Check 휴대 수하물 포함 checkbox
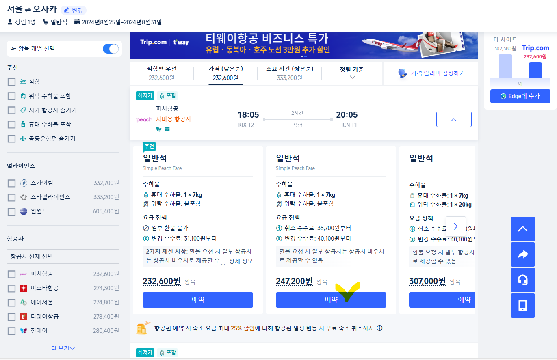The image size is (557, 360). point(11,125)
